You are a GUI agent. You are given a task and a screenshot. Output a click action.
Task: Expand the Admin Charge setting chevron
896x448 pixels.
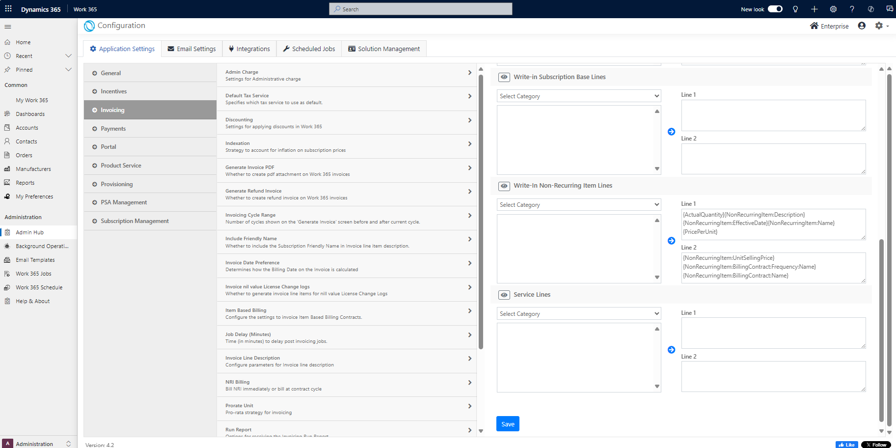coord(470,73)
